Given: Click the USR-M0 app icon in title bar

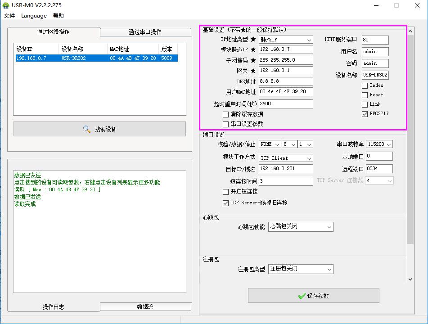Looking at the screenshot, I should (6, 5).
